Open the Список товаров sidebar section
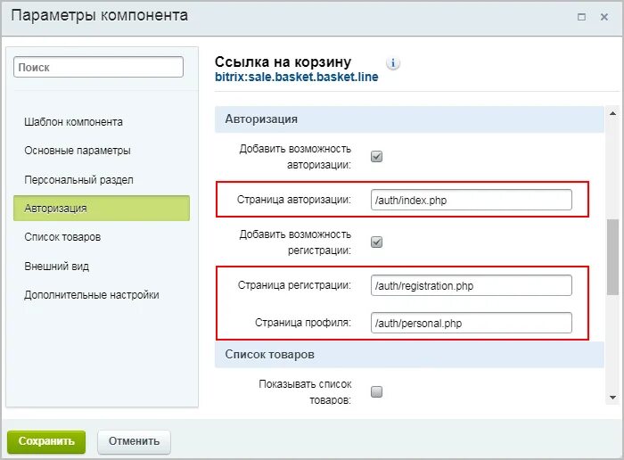Screen dimensions: 624x460 click(62, 237)
